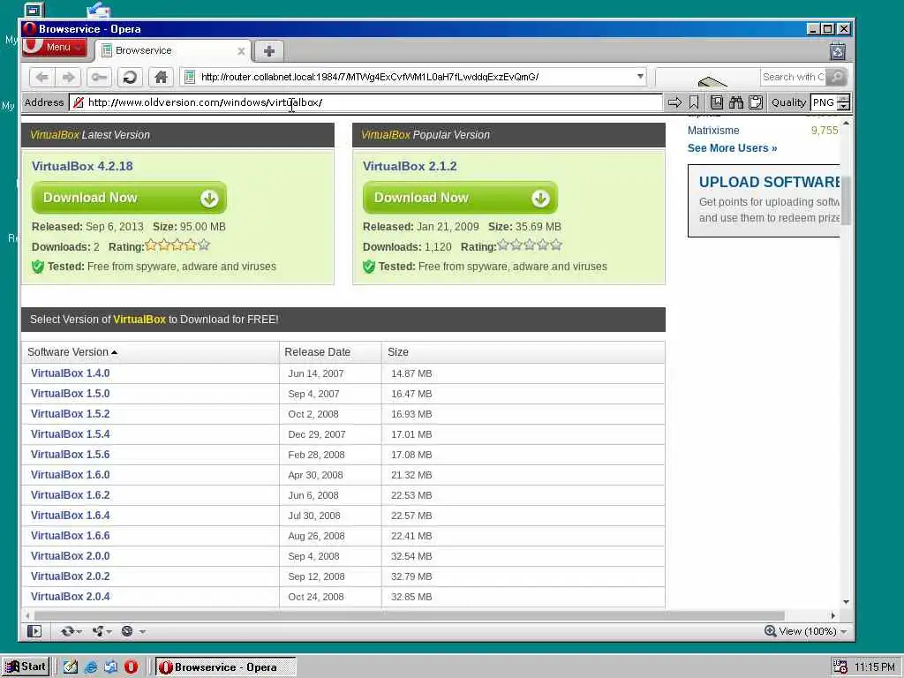Open the Opera Link sync icon
Viewport: 904px width, 678px height.
(x=67, y=631)
